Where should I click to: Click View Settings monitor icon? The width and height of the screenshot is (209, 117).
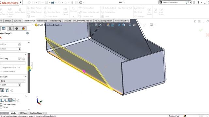pyautogui.click(x=151, y=25)
